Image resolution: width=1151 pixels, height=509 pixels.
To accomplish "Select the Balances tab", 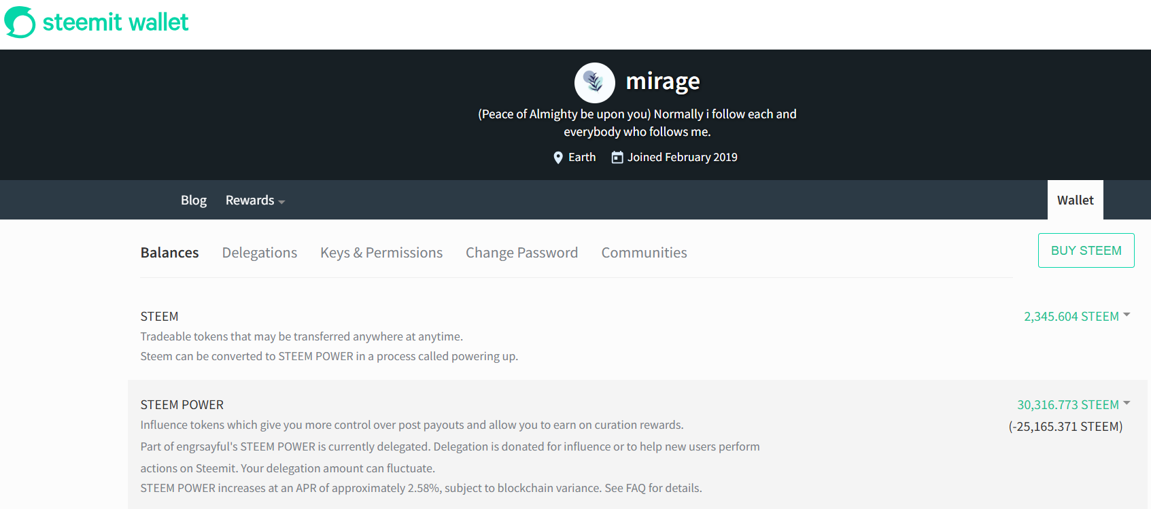I will [169, 253].
